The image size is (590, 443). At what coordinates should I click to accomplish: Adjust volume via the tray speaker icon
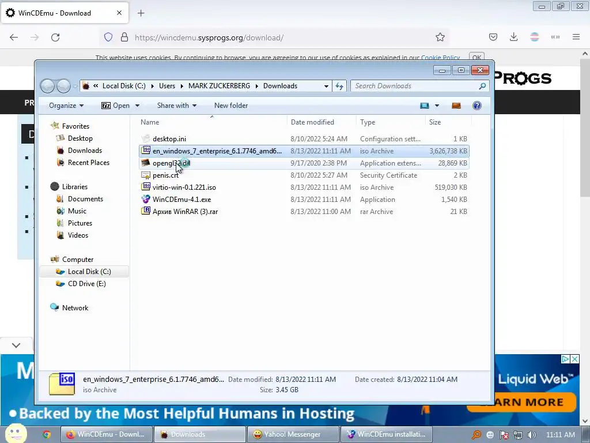click(532, 435)
